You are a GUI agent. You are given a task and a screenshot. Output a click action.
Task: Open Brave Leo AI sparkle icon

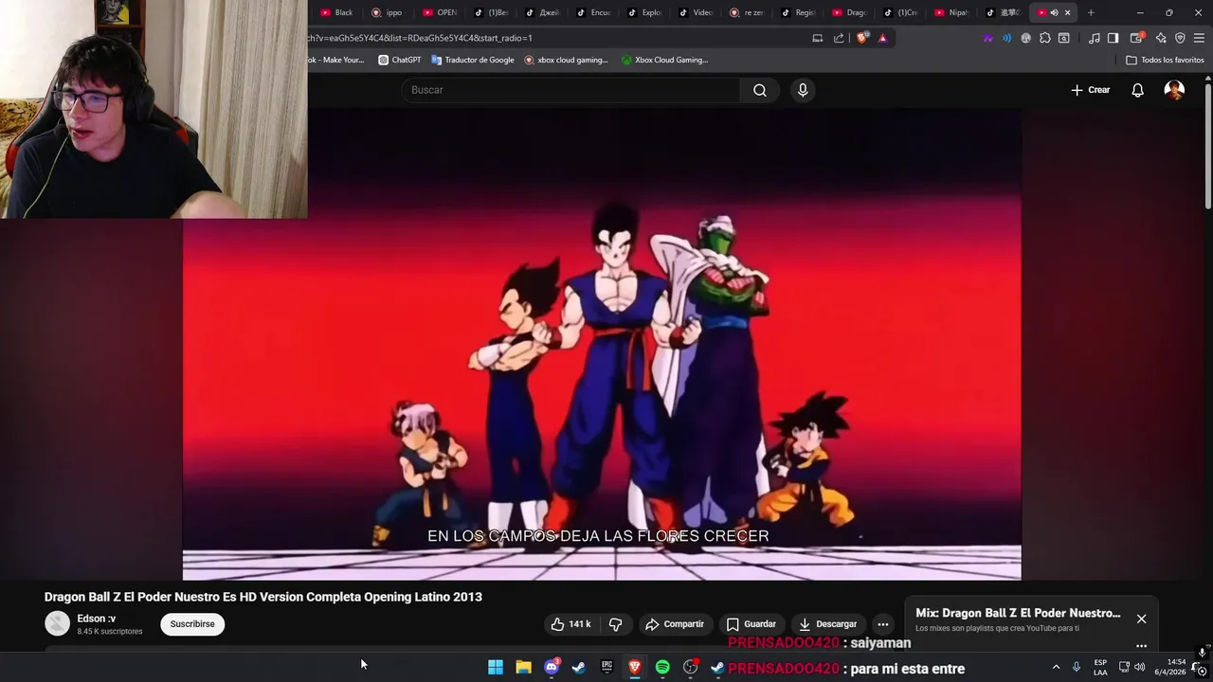(x=1161, y=38)
